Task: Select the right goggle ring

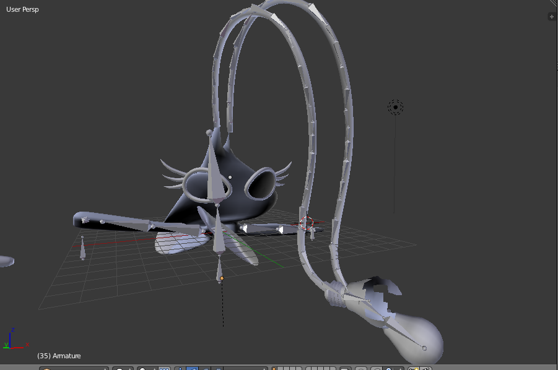Action: coord(261,184)
